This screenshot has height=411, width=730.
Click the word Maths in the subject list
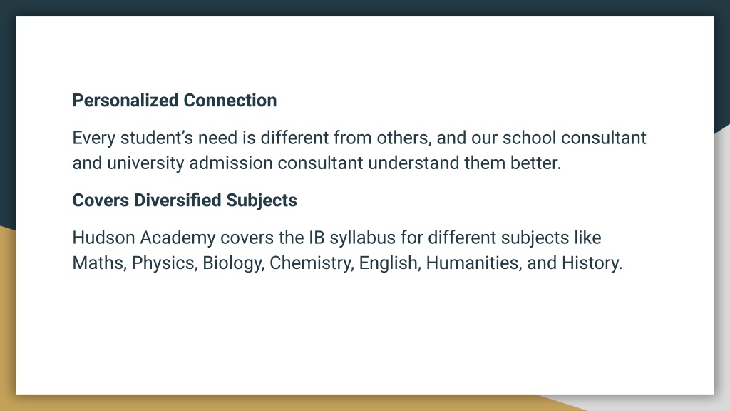tap(98, 263)
